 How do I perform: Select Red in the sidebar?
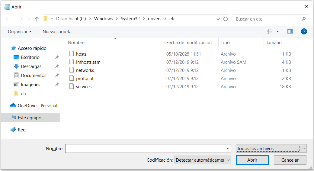coord(21,130)
